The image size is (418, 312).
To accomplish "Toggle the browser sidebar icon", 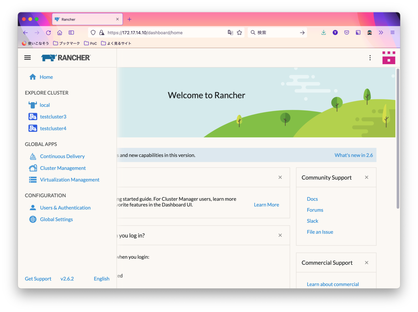I will pos(71,33).
